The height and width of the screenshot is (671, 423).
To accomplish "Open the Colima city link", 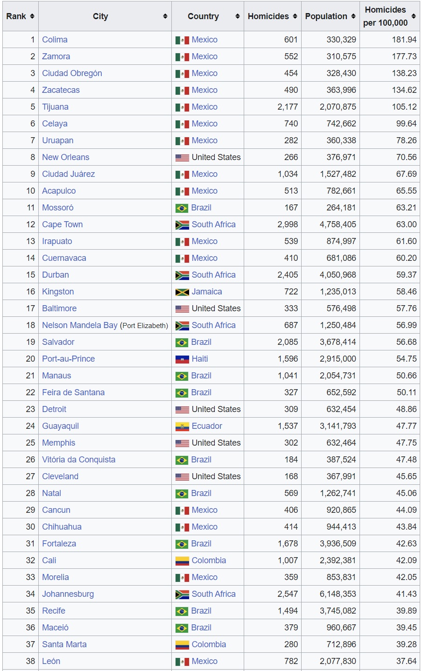I will coord(55,40).
